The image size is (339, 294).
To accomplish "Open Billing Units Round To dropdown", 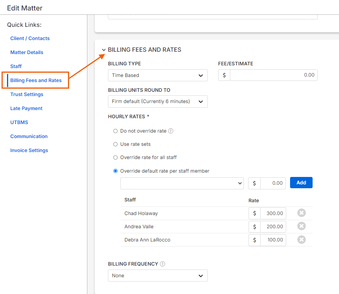I will point(158,101).
